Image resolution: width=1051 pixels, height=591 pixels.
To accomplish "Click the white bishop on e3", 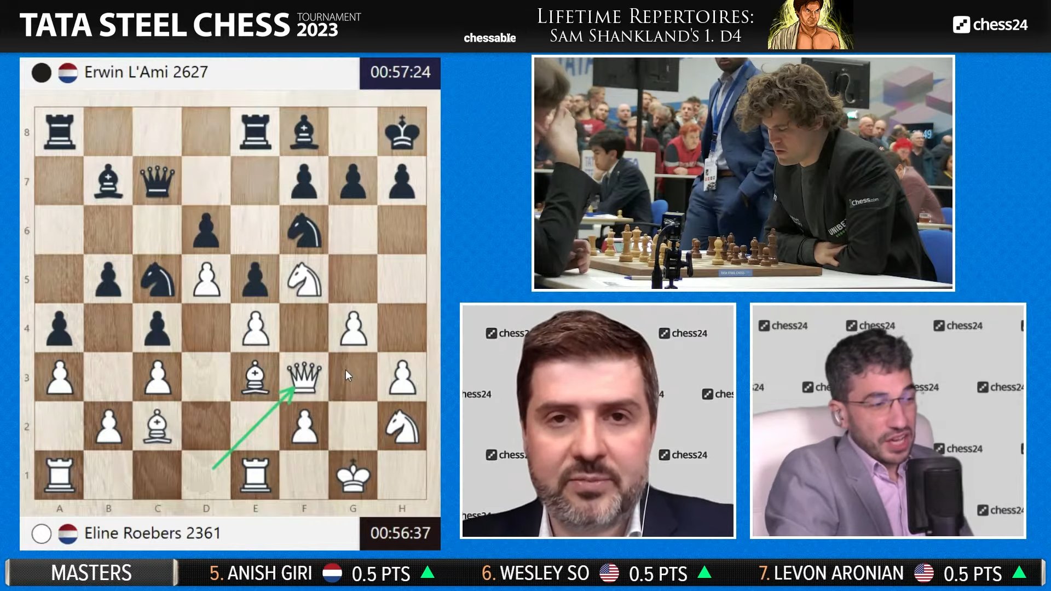I will pyautogui.click(x=255, y=377).
